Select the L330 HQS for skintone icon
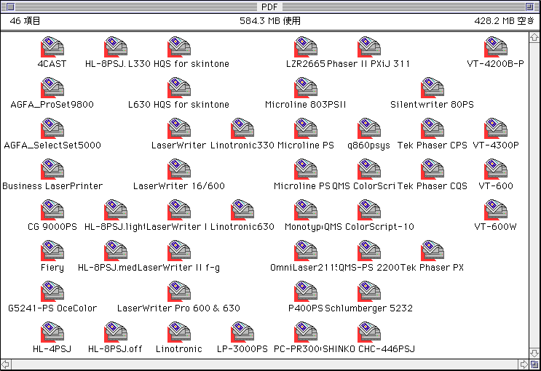The height and width of the screenshot is (371, 541). tap(179, 47)
